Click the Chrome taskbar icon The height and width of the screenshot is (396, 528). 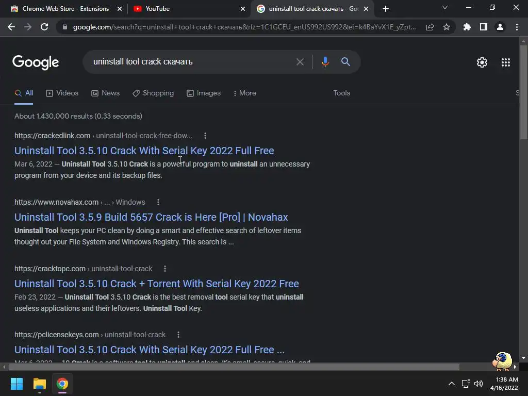tap(62, 384)
